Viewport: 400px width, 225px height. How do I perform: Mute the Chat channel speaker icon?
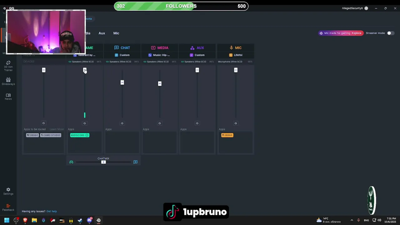click(122, 123)
